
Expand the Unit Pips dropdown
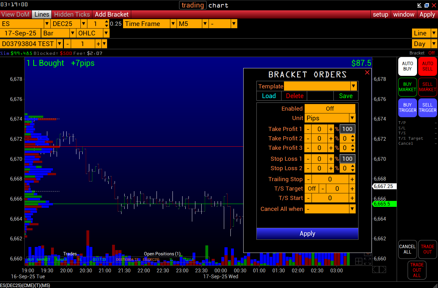352,118
